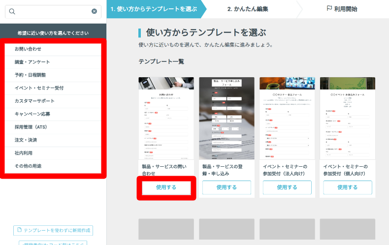
Task: Click the 参加受付（法人向け） title text
Action: [x=285, y=170]
